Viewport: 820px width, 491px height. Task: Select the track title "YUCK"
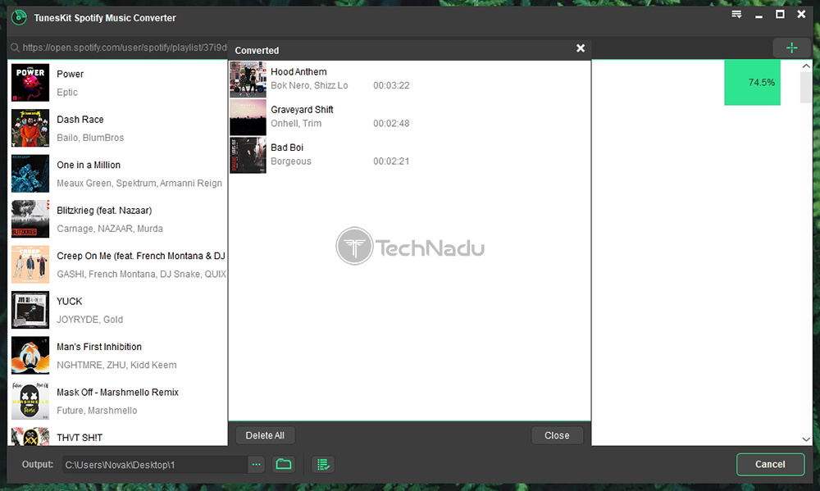[x=69, y=302]
